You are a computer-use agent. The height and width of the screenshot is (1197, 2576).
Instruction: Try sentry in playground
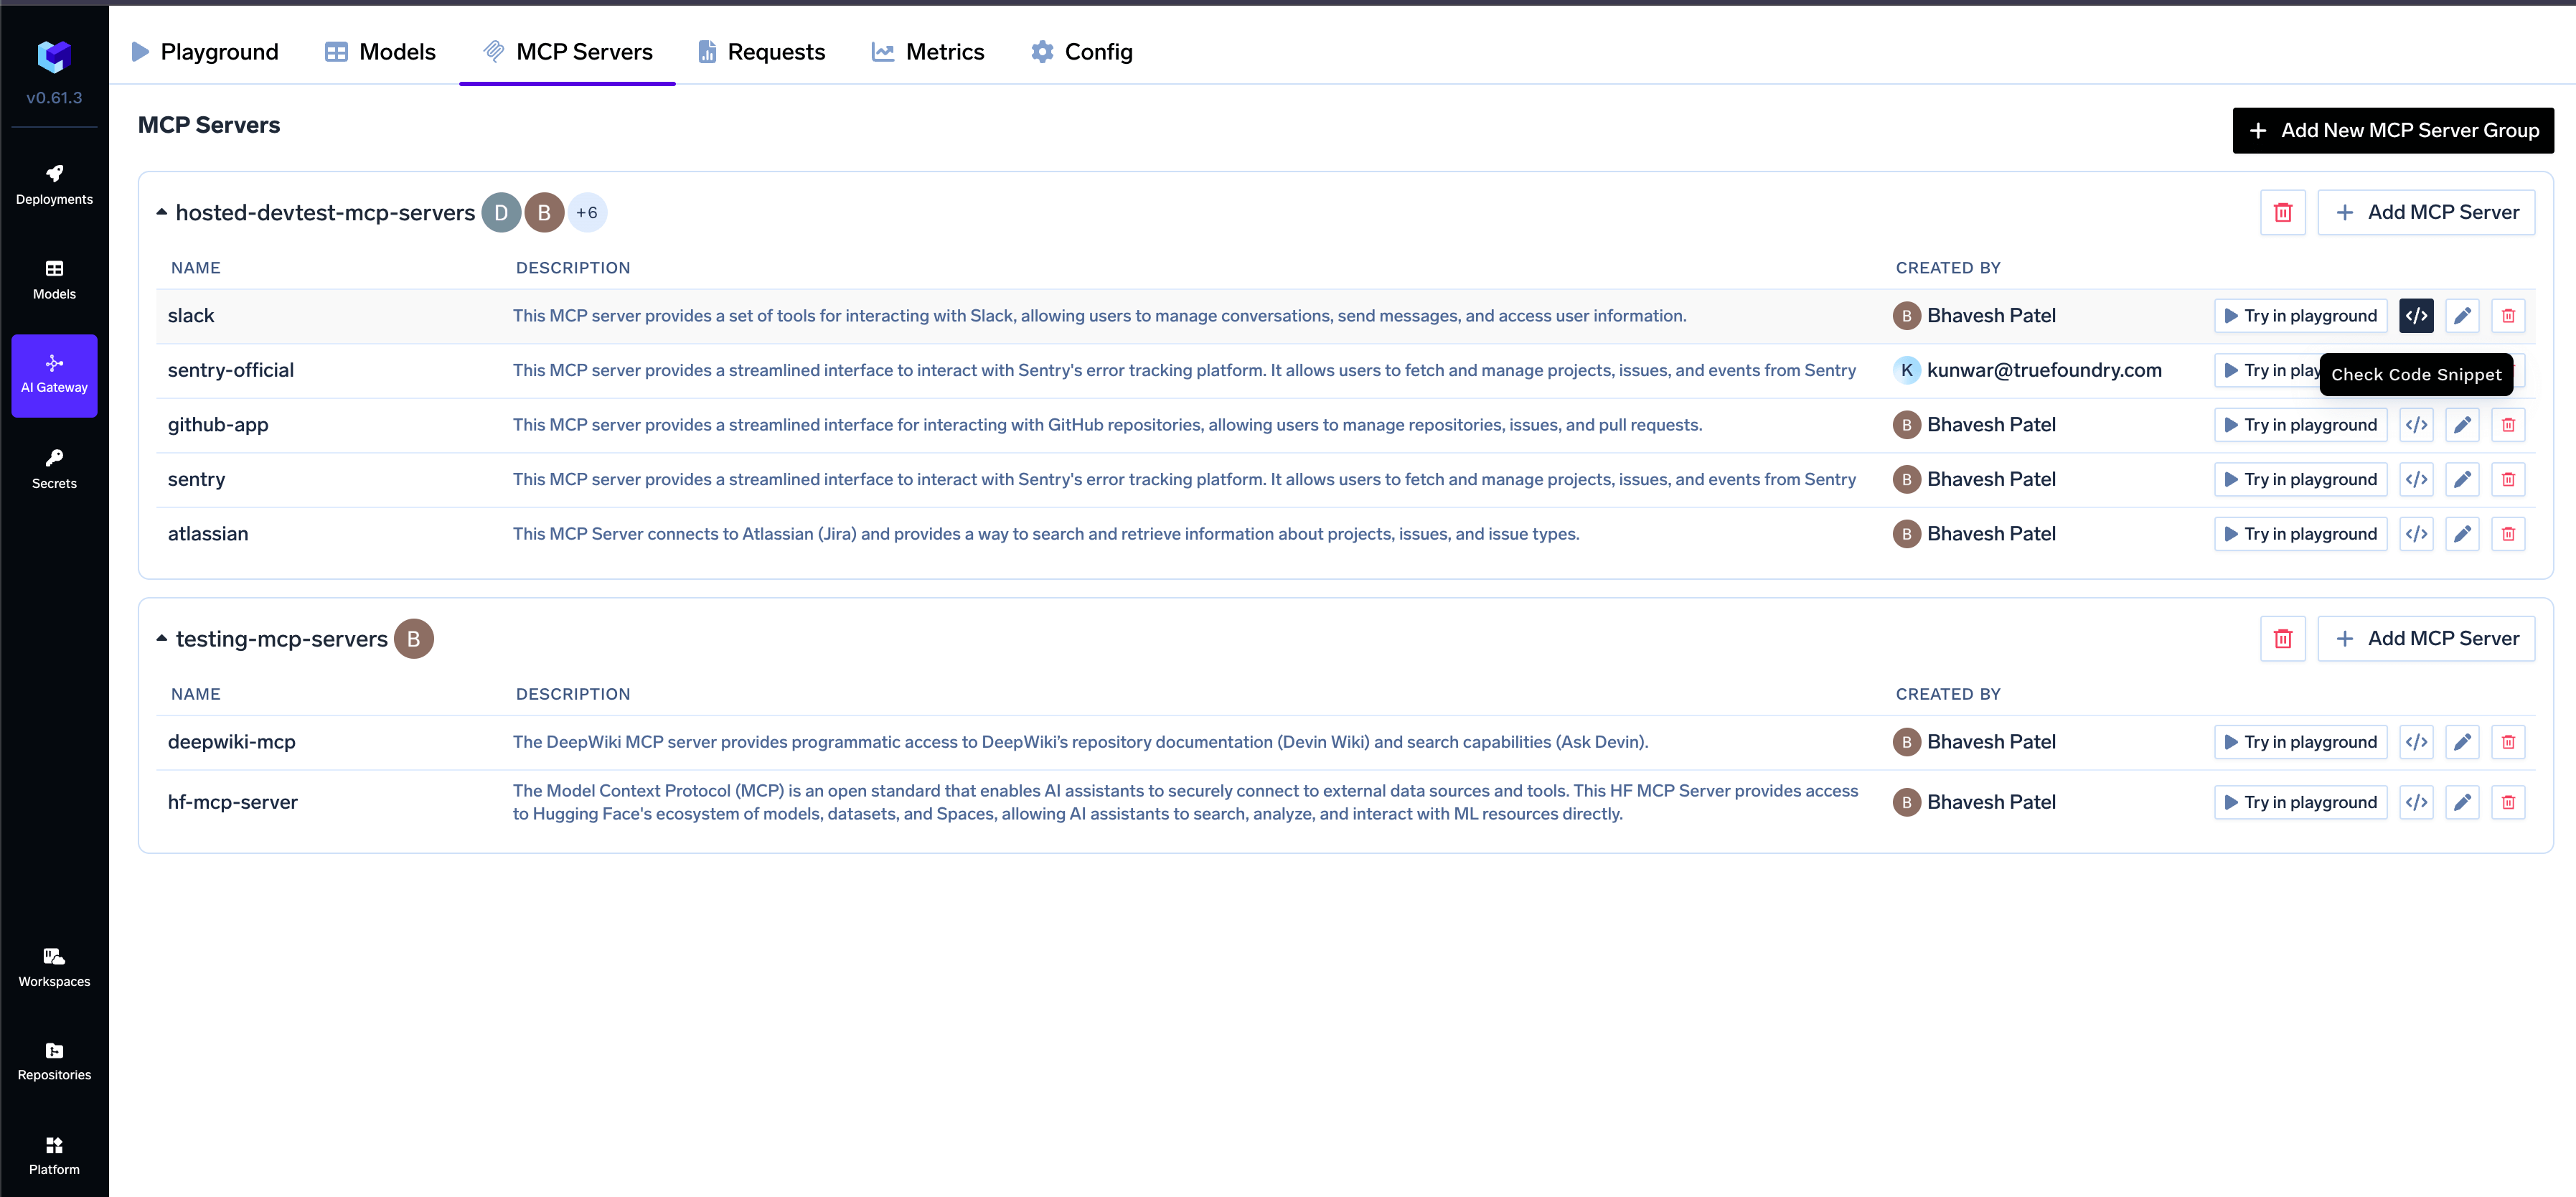2300,480
